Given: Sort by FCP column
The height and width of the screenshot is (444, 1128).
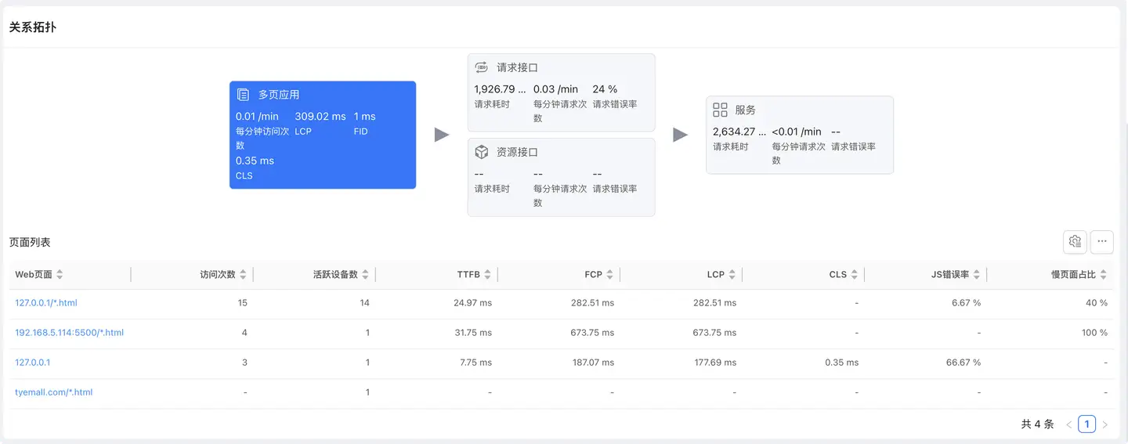Looking at the screenshot, I should [x=609, y=275].
